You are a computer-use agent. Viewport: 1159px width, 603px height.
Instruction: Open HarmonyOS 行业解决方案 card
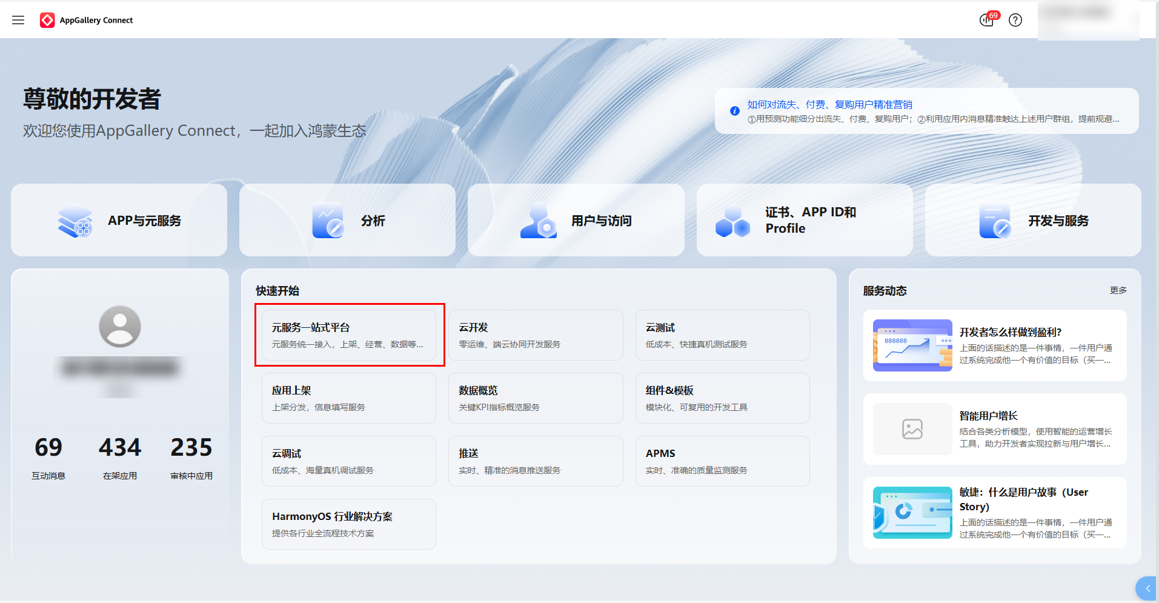(x=349, y=524)
